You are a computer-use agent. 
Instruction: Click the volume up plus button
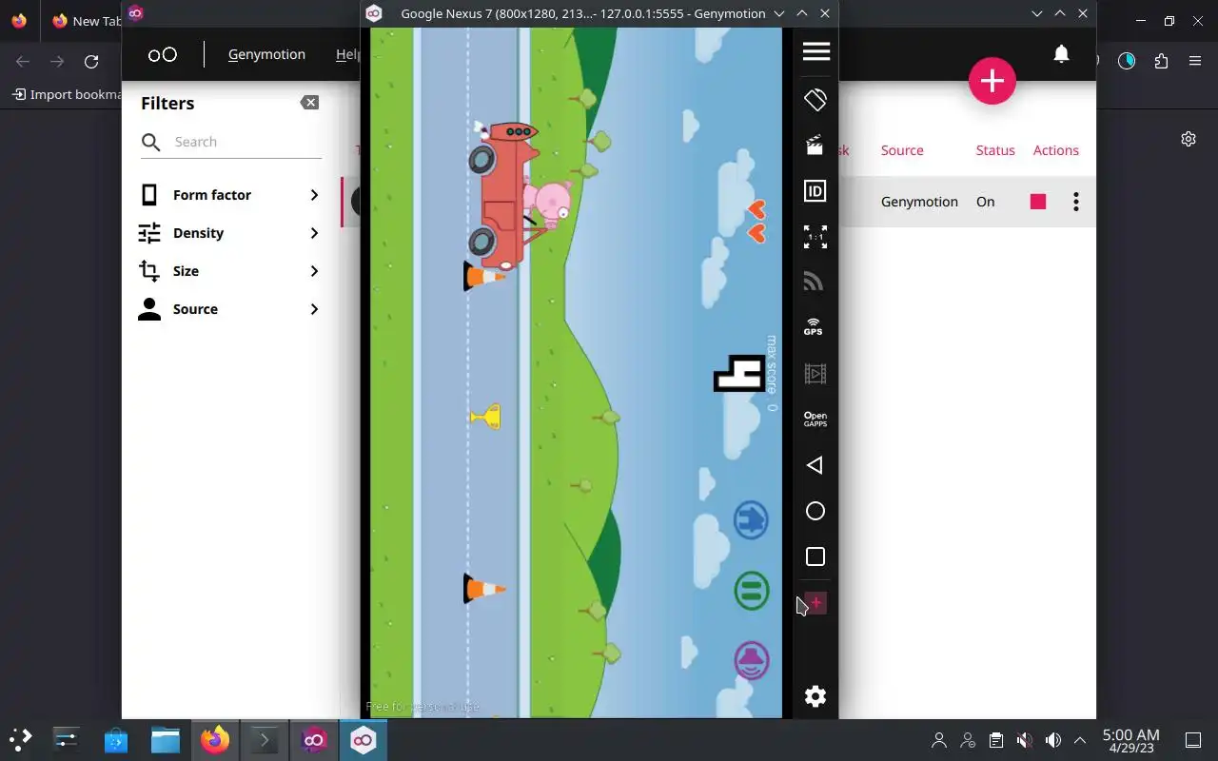coord(816,603)
